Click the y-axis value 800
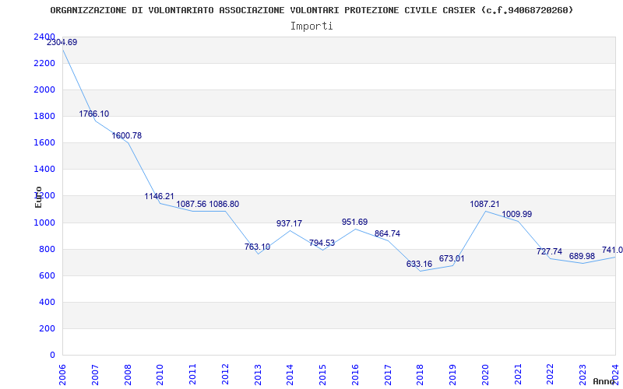The image size is (623, 389). (x=47, y=249)
